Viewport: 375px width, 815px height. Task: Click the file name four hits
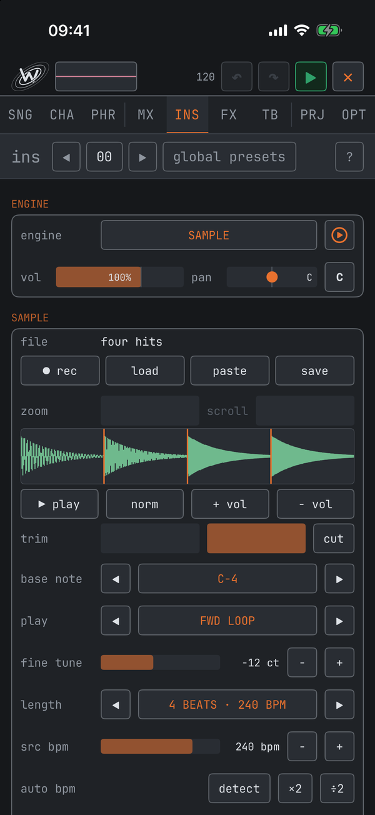(132, 342)
